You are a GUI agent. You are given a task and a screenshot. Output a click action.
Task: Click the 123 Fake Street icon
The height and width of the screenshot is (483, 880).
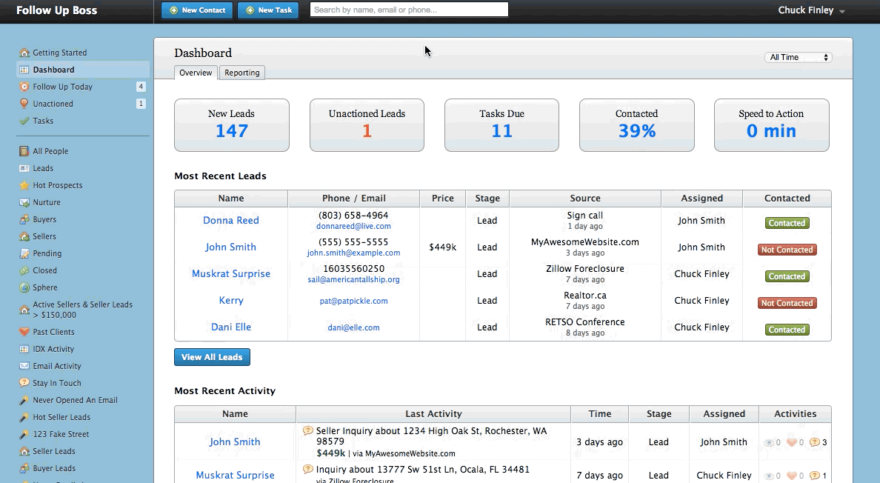[24, 434]
